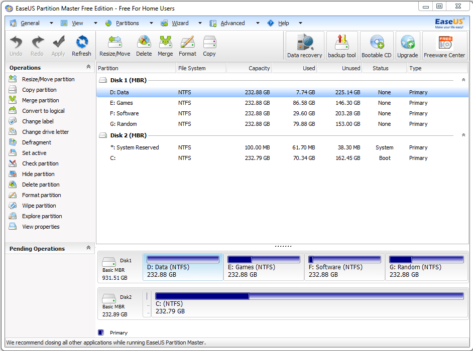Click the Delete toolbar icon
473x351 pixels.
point(144,45)
